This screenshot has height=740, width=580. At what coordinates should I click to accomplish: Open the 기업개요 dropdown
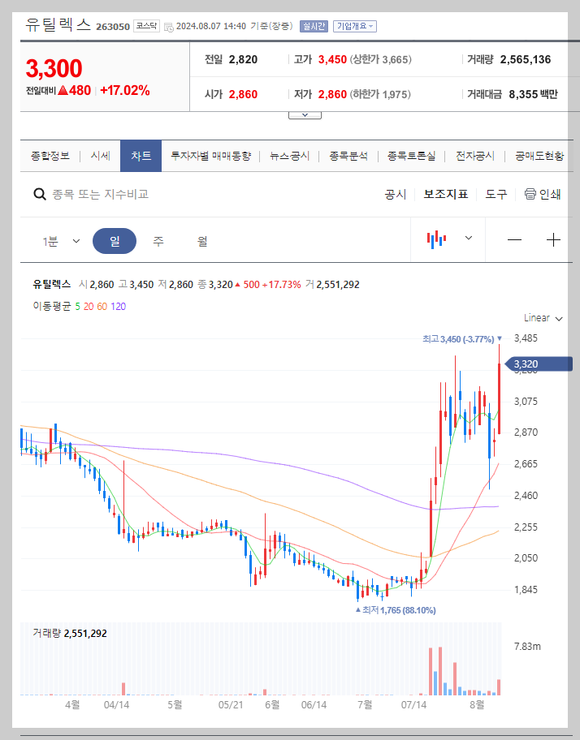355,27
